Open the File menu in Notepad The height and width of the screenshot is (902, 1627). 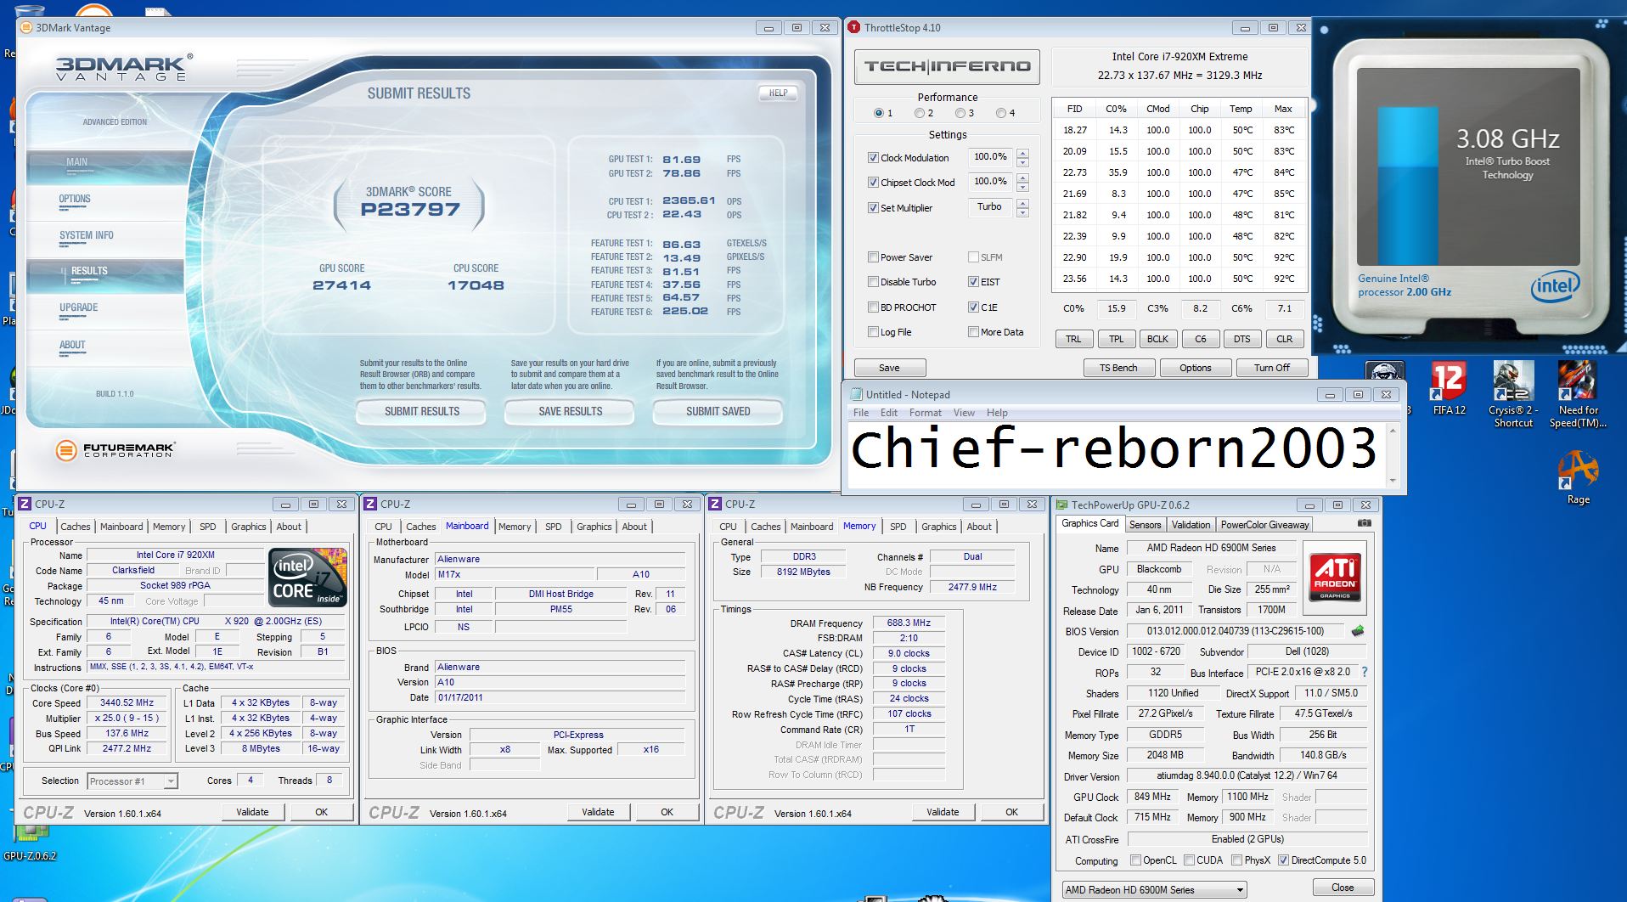click(861, 413)
